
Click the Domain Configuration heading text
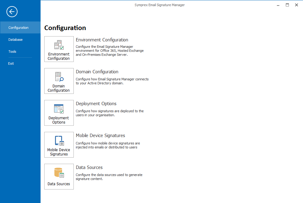[97, 72]
